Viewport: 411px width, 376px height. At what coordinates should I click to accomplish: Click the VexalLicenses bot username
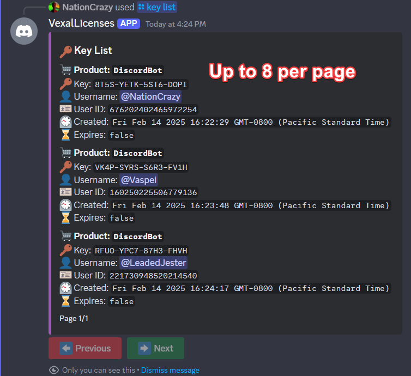(x=81, y=23)
